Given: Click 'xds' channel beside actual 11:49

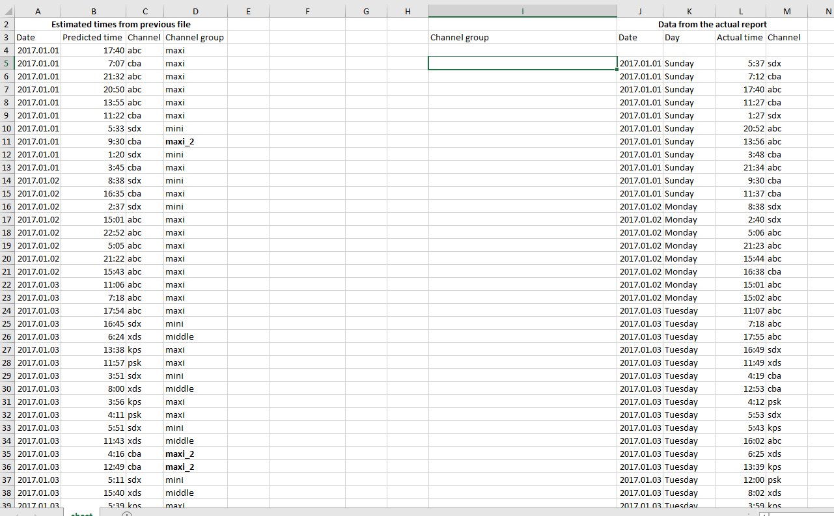Looking at the screenshot, I should click(x=787, y=362).
